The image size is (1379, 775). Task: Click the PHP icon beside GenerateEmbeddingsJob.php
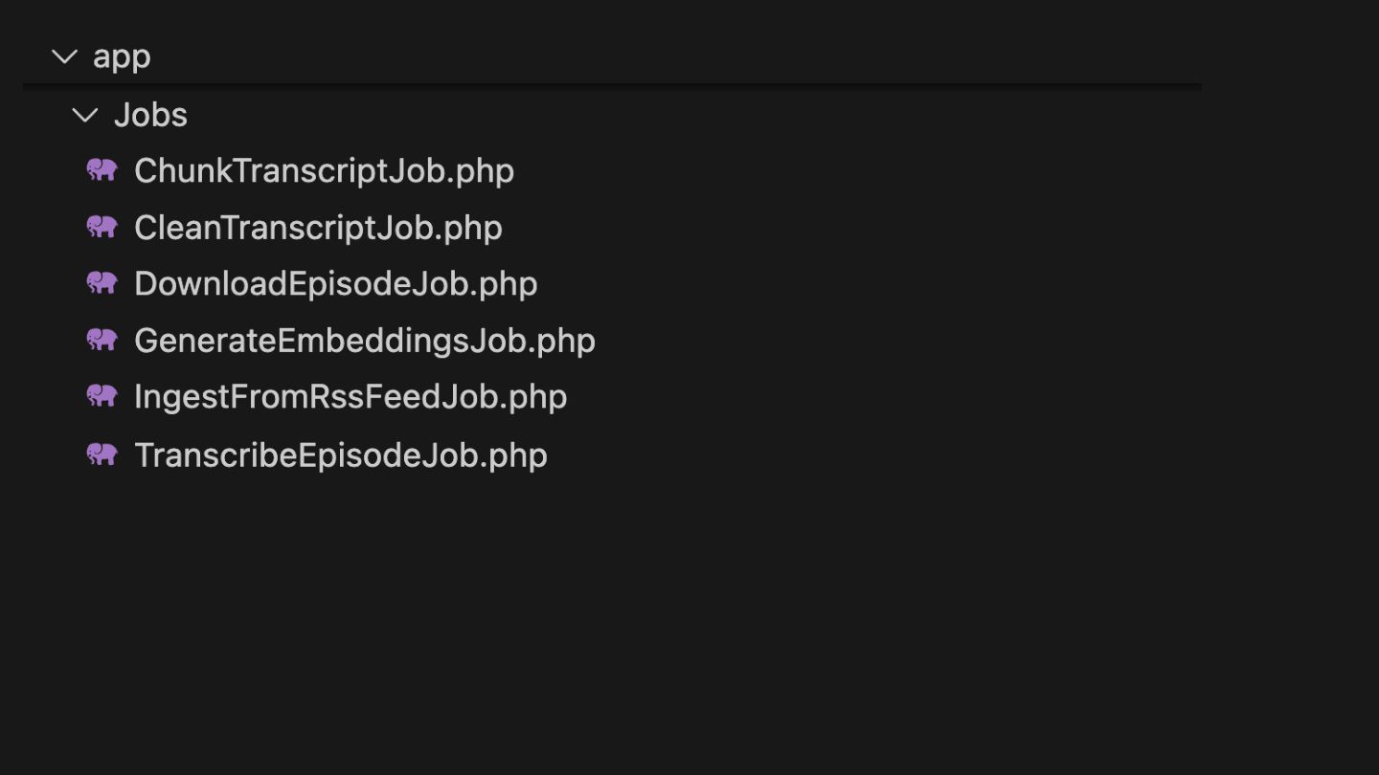(102, 340)
